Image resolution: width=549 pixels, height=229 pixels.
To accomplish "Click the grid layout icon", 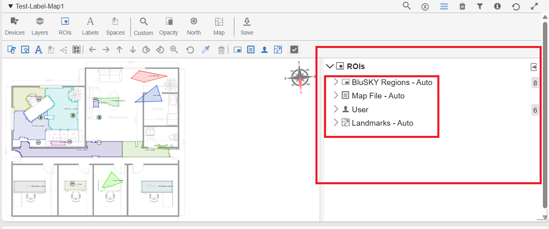I will 76,50.
